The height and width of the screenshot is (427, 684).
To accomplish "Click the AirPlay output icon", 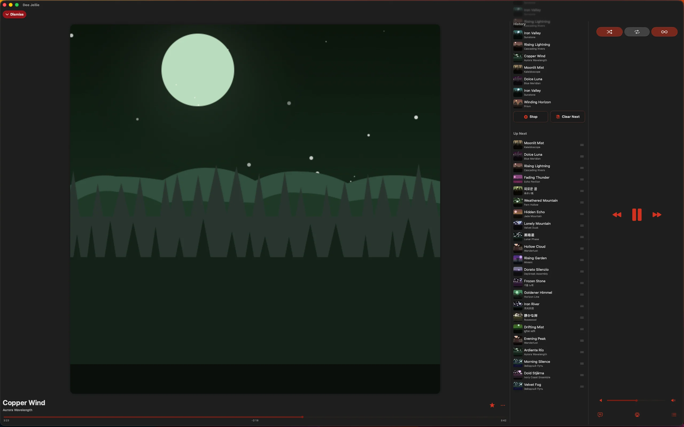I will [x=637, y=414].
